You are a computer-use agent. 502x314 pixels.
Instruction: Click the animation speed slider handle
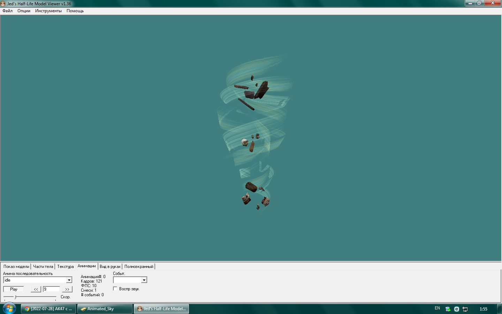[15, 297]
